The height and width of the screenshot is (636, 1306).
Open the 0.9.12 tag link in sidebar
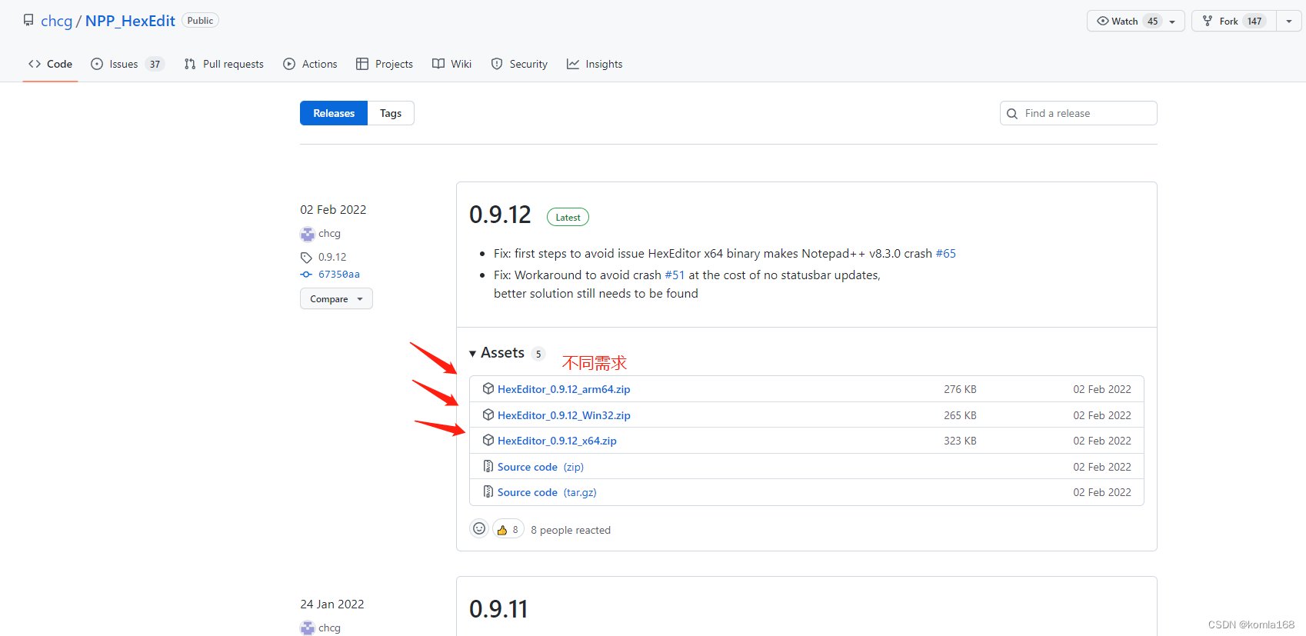point(332,258)
